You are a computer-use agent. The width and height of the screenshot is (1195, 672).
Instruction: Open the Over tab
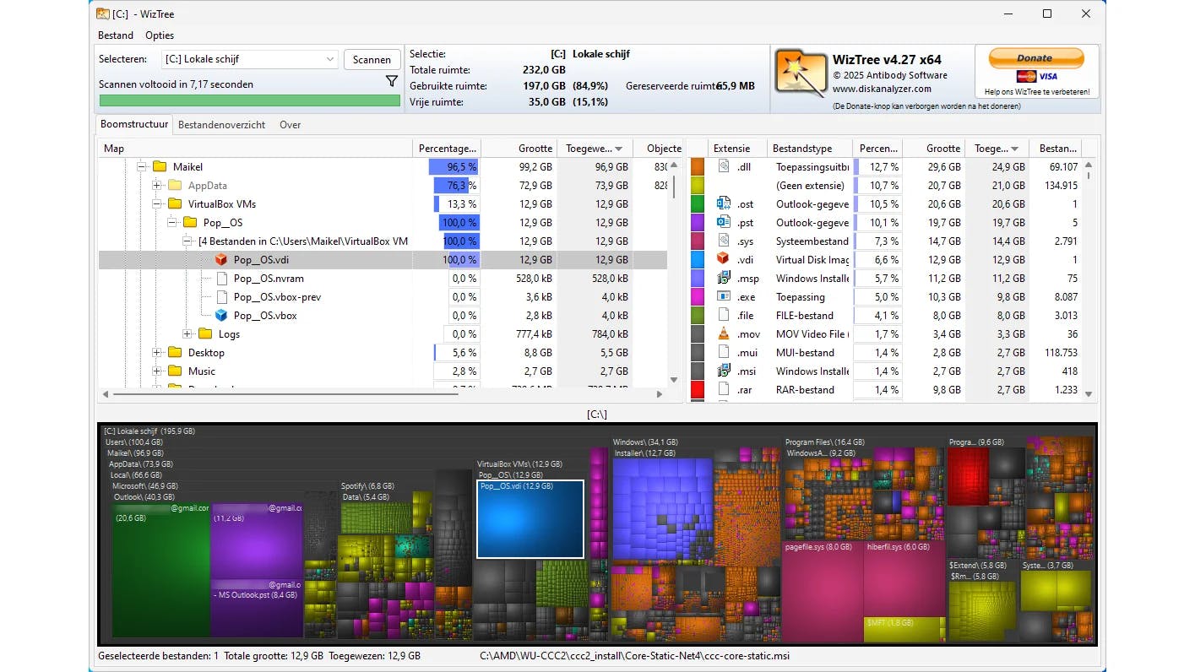[291, 125]
